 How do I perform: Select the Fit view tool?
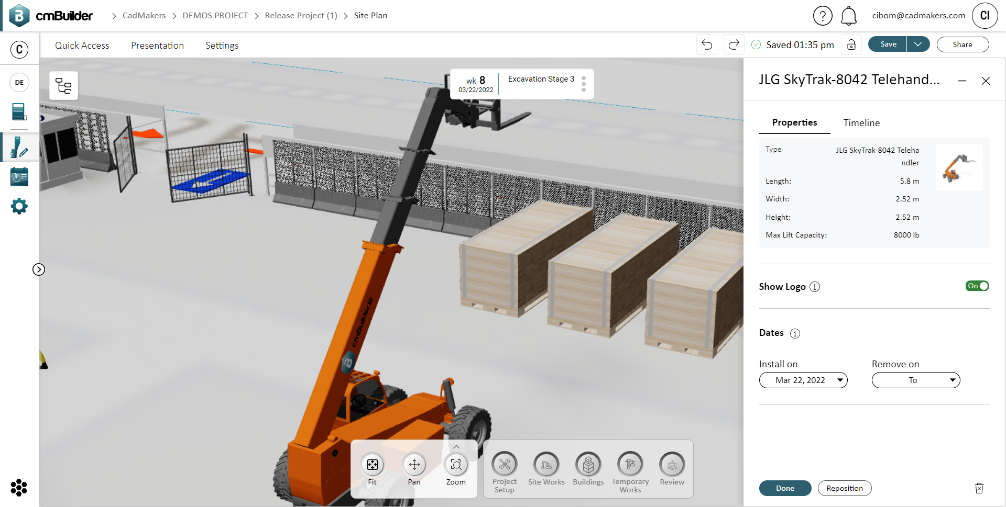(372, 468)
